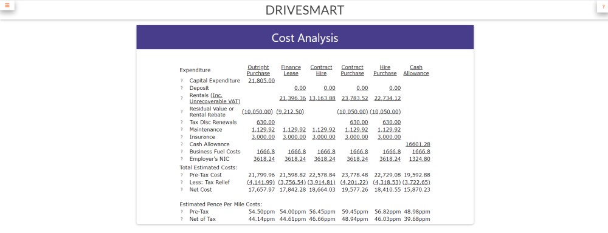Click help icon beside Net of Tax

[181, 219]
